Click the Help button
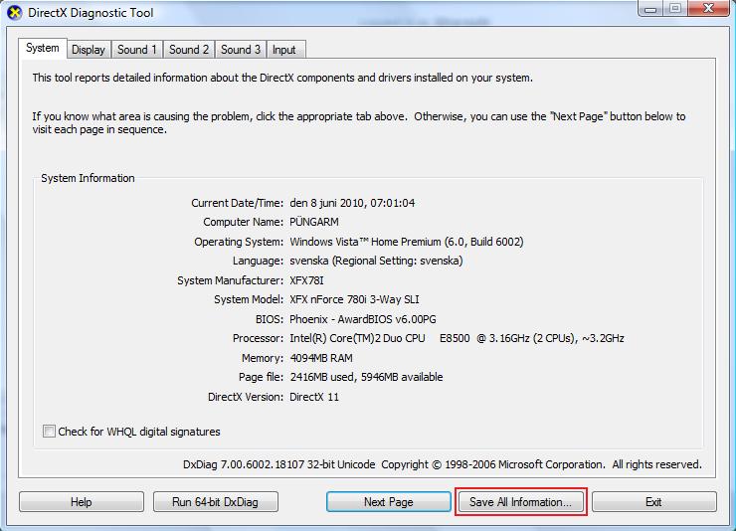The height and width of the screenshot is (531, 736). 82,502
